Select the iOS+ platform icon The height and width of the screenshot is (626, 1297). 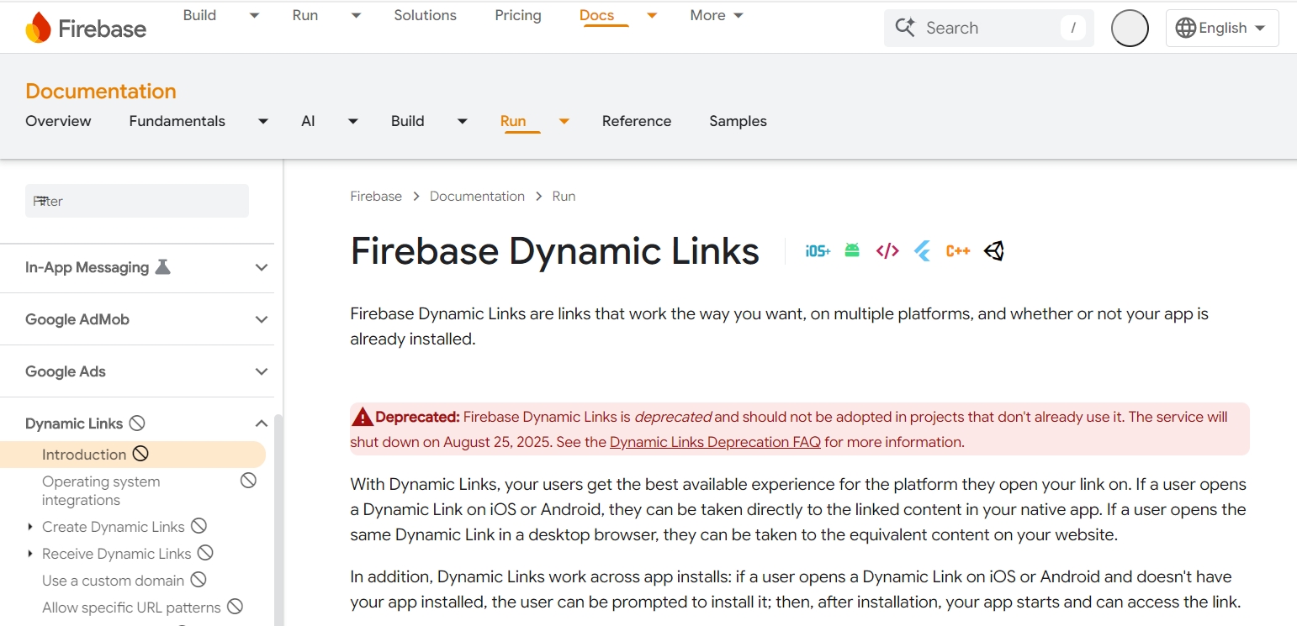pyautogui.click(x=818, y=250)
